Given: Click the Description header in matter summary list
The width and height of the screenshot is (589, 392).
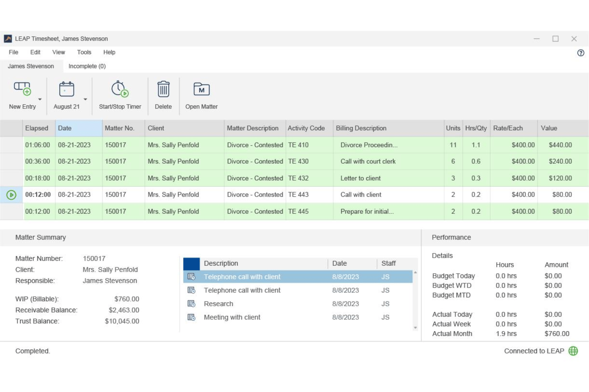Looking at the screenshot, I should [263, 263].
